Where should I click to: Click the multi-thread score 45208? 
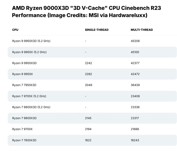(135, 41)
